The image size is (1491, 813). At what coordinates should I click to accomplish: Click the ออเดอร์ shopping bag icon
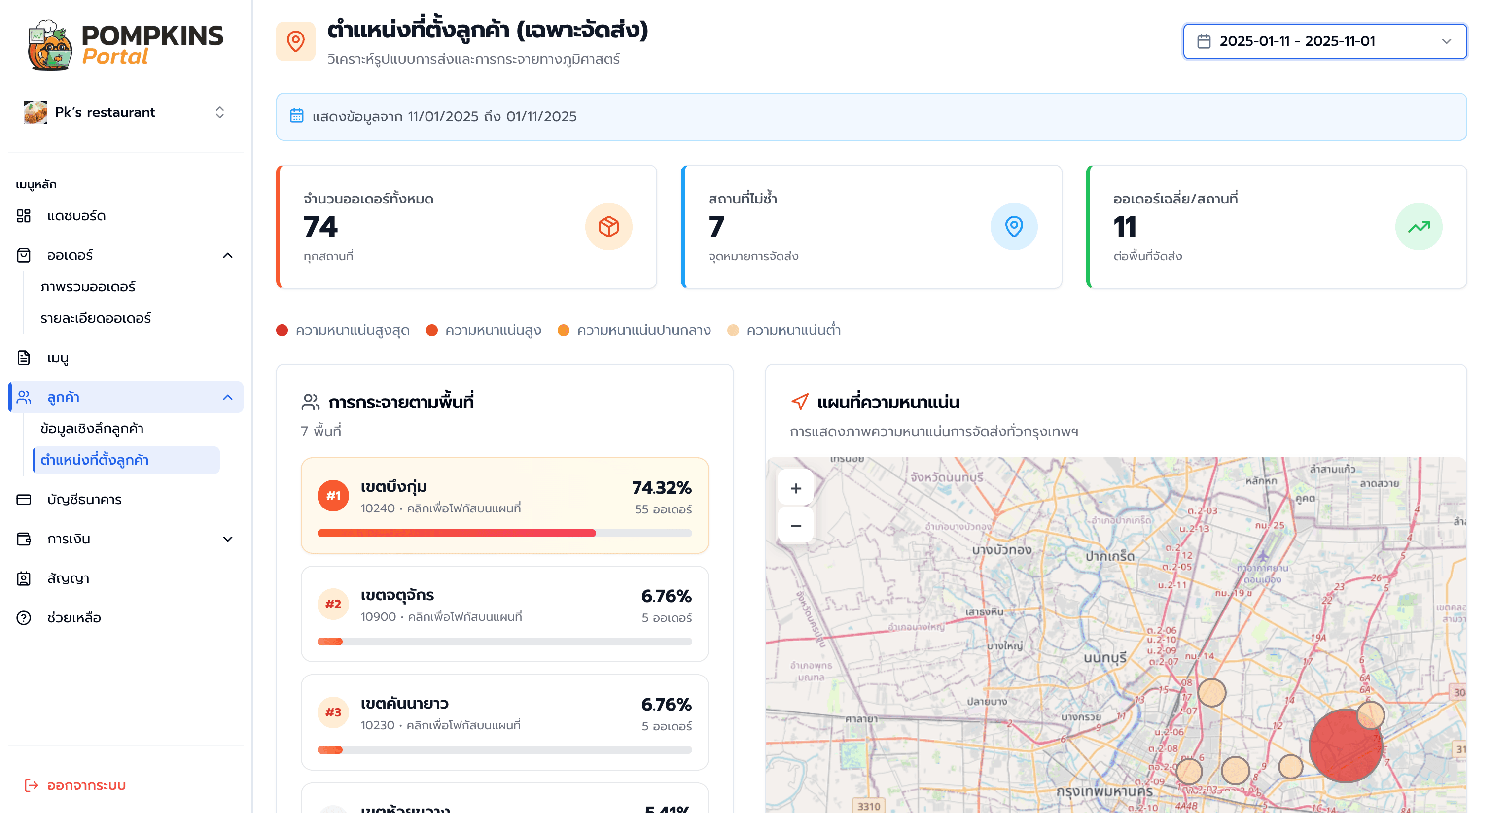(24, 255)
